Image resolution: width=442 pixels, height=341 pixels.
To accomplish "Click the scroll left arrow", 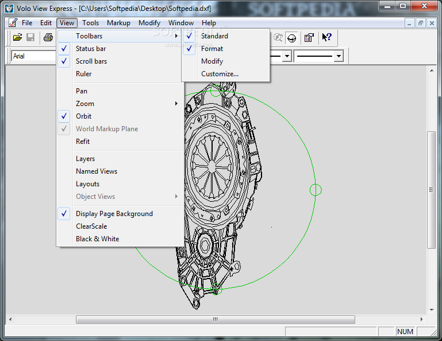I will click(10, 319).
